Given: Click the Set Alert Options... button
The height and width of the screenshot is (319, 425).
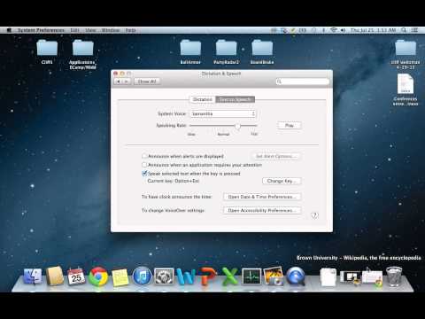Looking at the screenshot, I should pos(276,156).
